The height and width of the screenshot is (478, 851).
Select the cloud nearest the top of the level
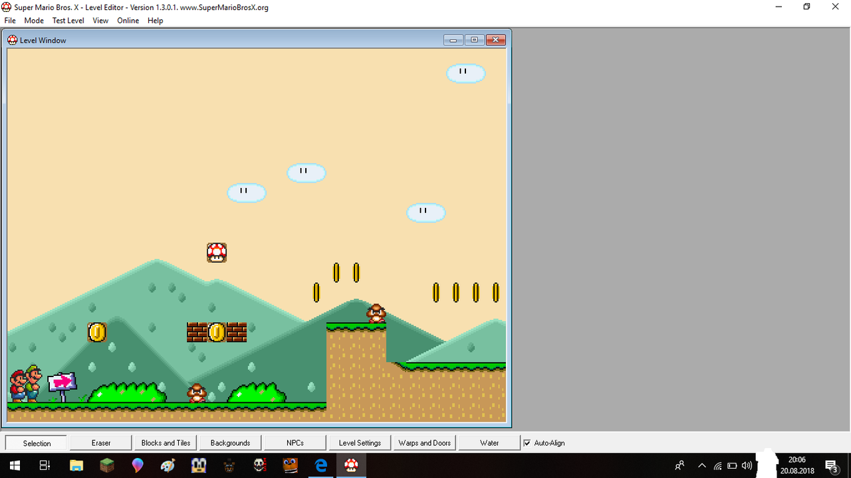(466, 73)
